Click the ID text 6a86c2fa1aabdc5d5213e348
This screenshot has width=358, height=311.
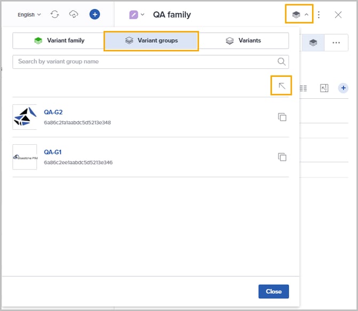77,122
